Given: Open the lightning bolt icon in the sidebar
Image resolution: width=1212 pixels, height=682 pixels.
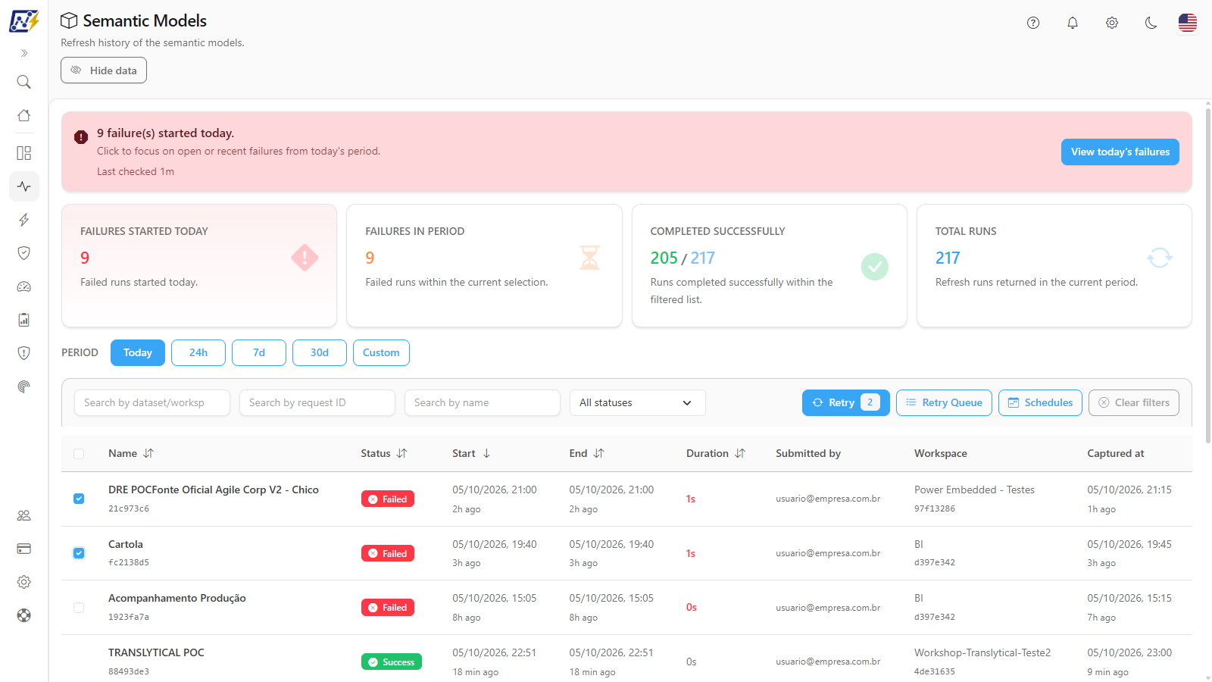Looking at the screenshot, I should click(24, 220).
